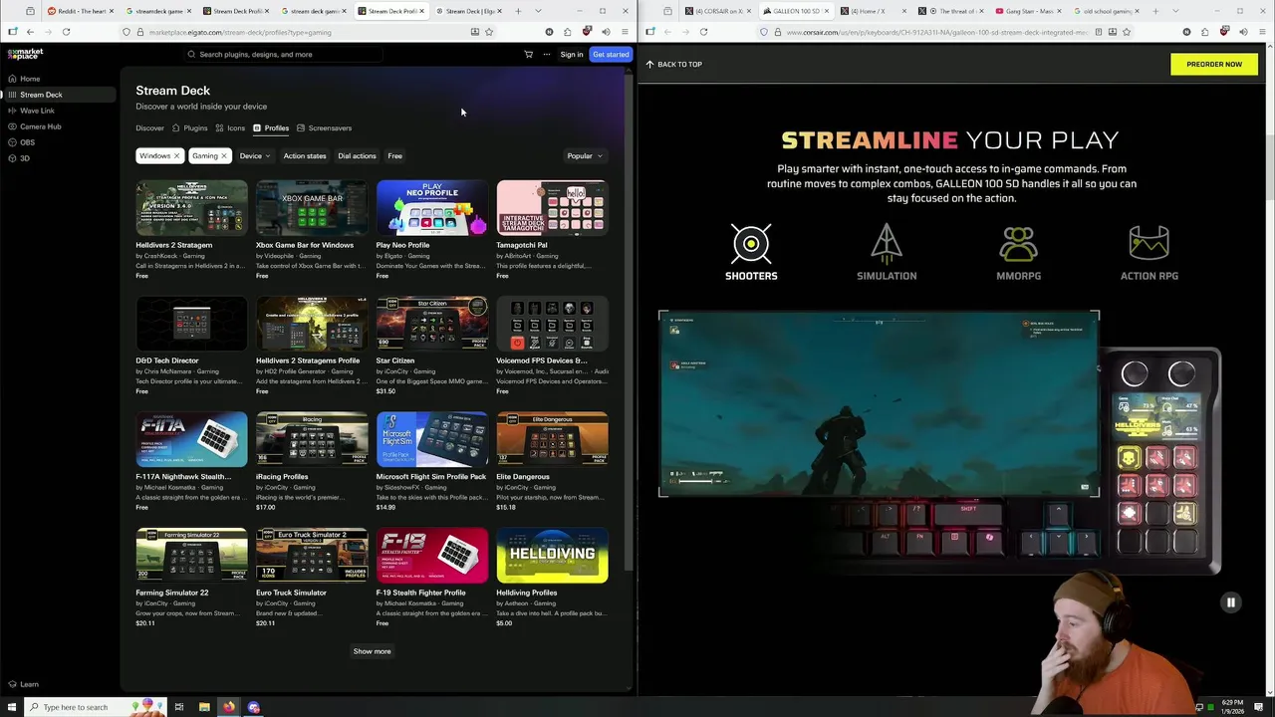
Task: Open the three-dots more menu in Marketplace header
Action: click(x=546, y=55)
